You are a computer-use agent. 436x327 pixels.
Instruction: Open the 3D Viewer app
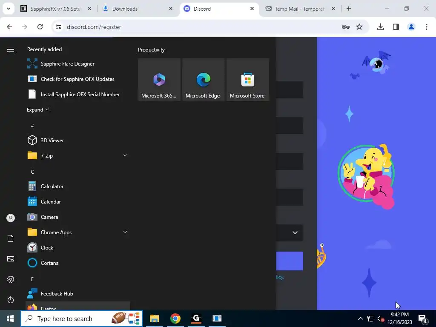coord(78,140)
